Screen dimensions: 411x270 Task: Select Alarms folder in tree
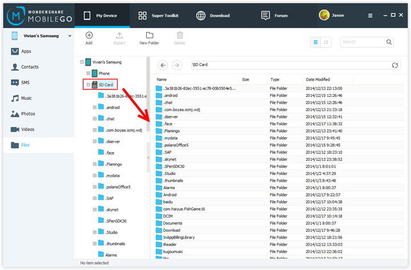pos(107,255)
